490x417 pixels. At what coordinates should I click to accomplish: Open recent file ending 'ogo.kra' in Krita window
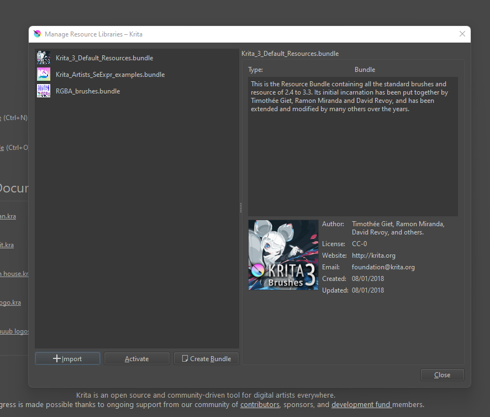coord(10,303)
